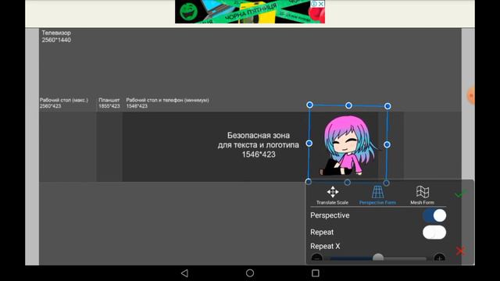Click the top-center transform handle

coord(348,105)
